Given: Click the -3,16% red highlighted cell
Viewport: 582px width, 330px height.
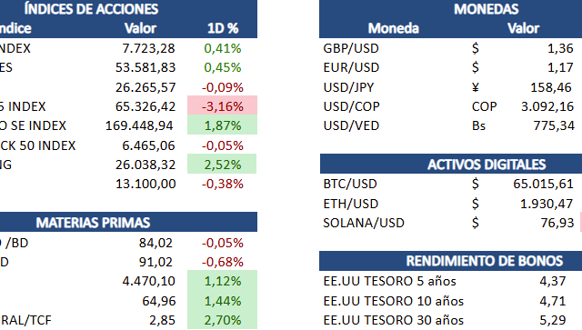Looking at the screenshot, I should 222,106.
